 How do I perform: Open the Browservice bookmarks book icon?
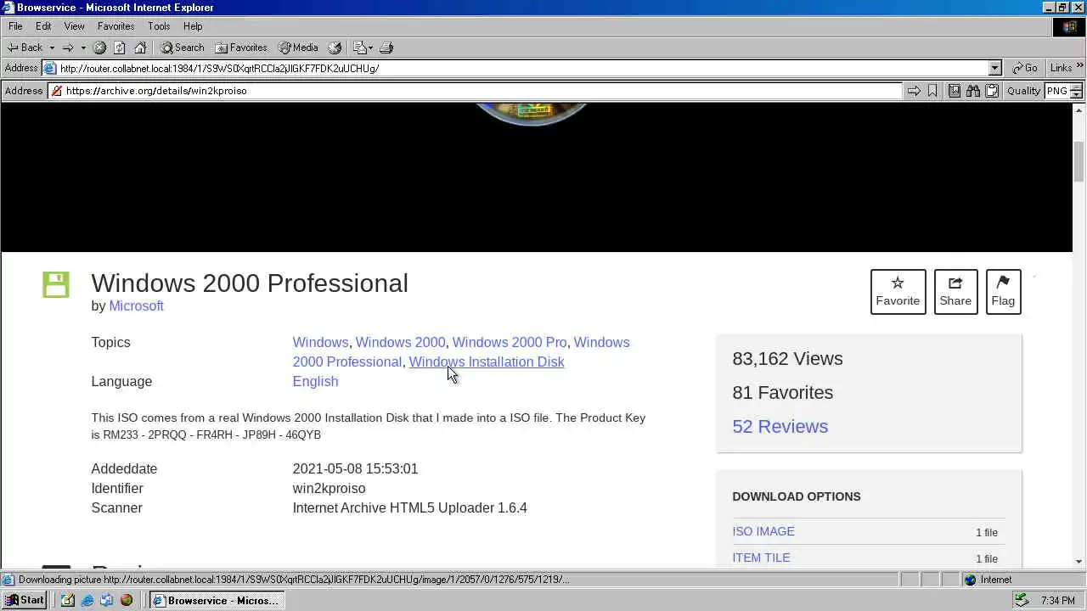[x=955, y=91]
